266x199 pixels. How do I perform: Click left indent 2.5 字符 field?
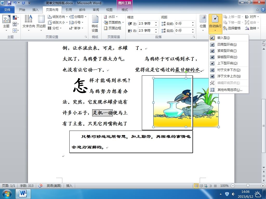(x=146, y=24)
